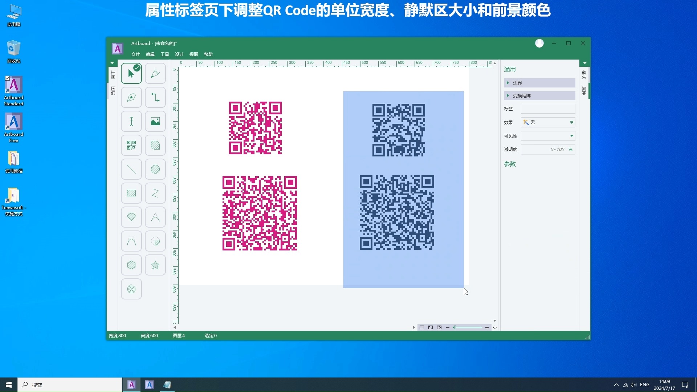Open the right panel dropdown arrow
This screenshot has height=392, width=697.
tap(585, 63)
